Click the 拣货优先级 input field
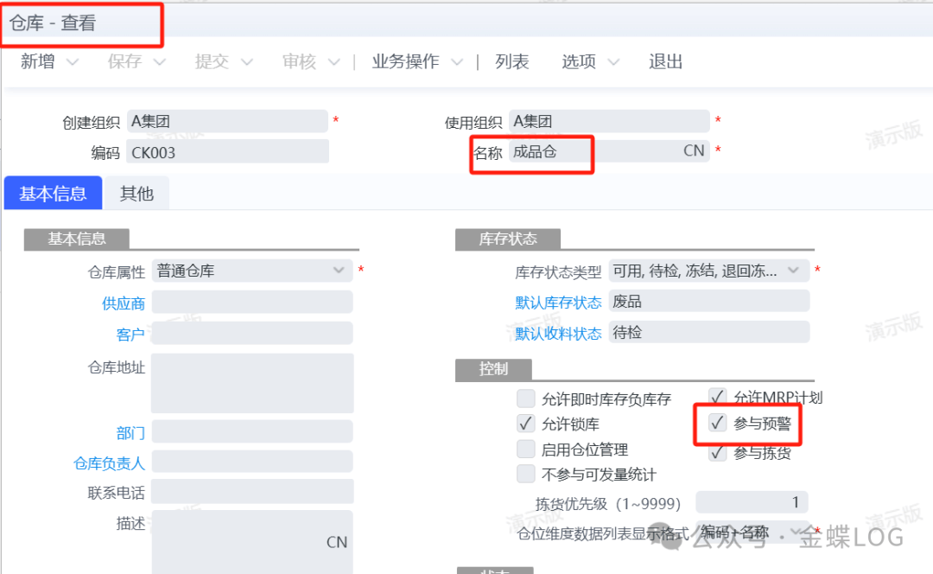933x574 pixels. pos(752,502)
